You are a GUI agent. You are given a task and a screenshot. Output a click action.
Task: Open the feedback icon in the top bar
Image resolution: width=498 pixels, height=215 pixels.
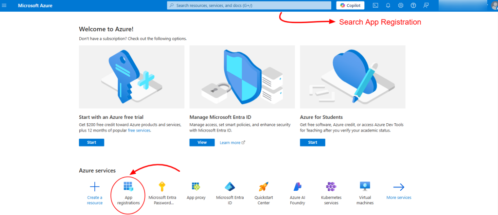click(x=426, y=5)
